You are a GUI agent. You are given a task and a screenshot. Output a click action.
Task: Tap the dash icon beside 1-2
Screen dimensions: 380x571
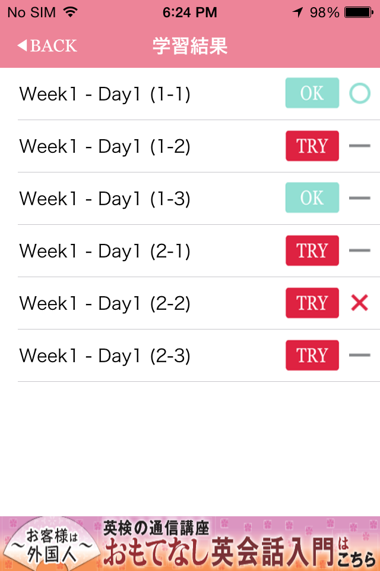[359, 146]
